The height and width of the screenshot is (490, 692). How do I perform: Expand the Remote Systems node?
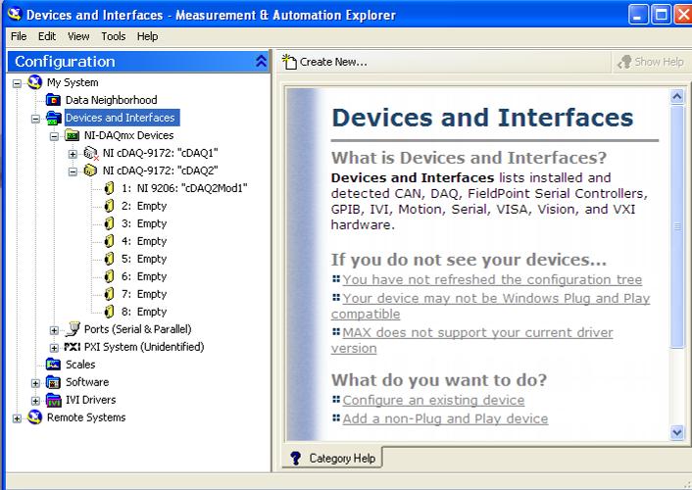(17, 418)
